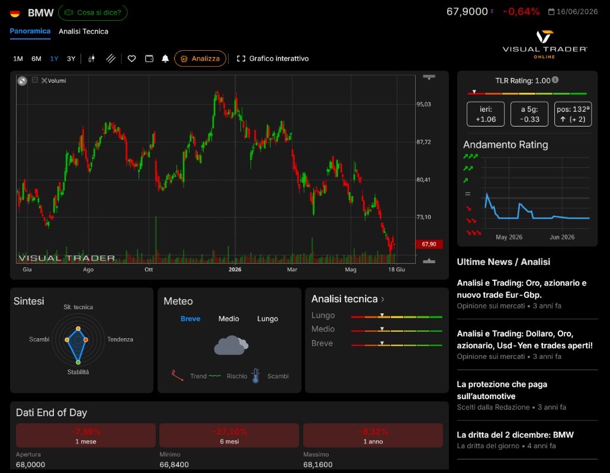This screenshot has width=610, height=473.
Task: Open the Analisi Tecnica tab
Action: pyautogui.click(x=84, y=31)
